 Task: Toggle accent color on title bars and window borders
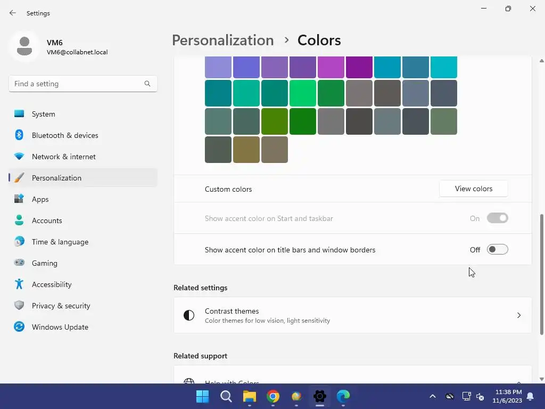pyautogui.click(x=498, y=249)
